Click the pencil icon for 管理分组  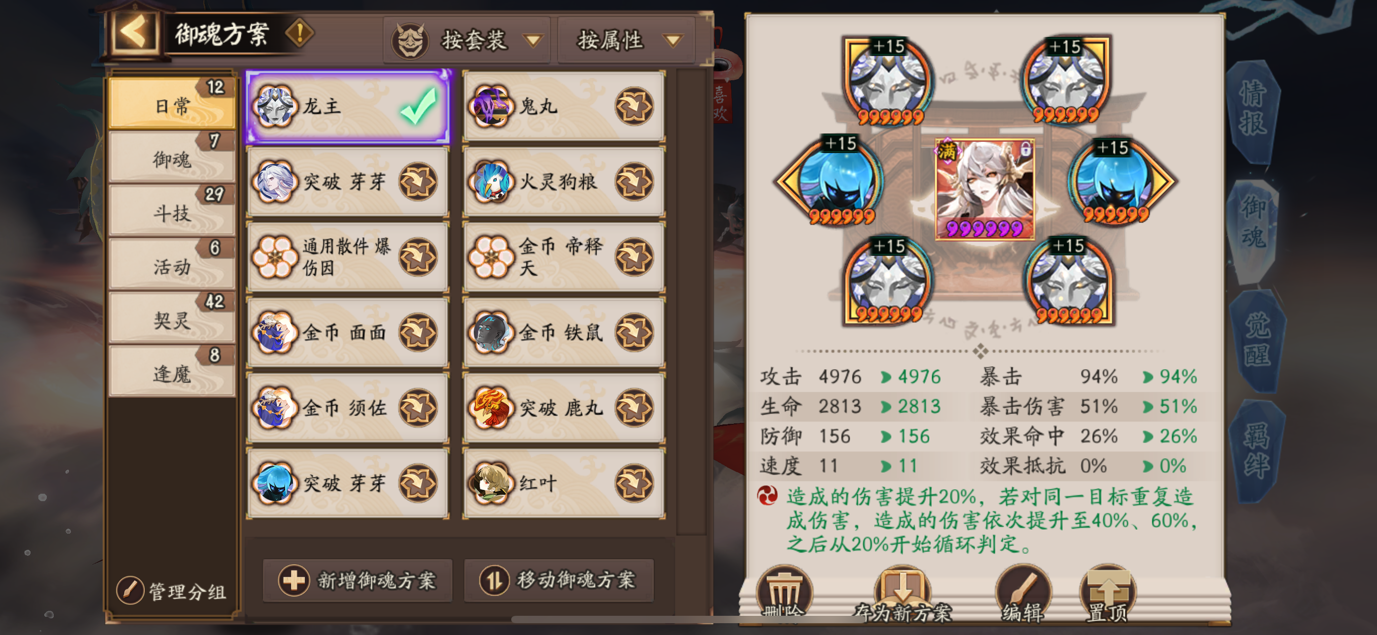pyautogui.click(x=130, y=591)
